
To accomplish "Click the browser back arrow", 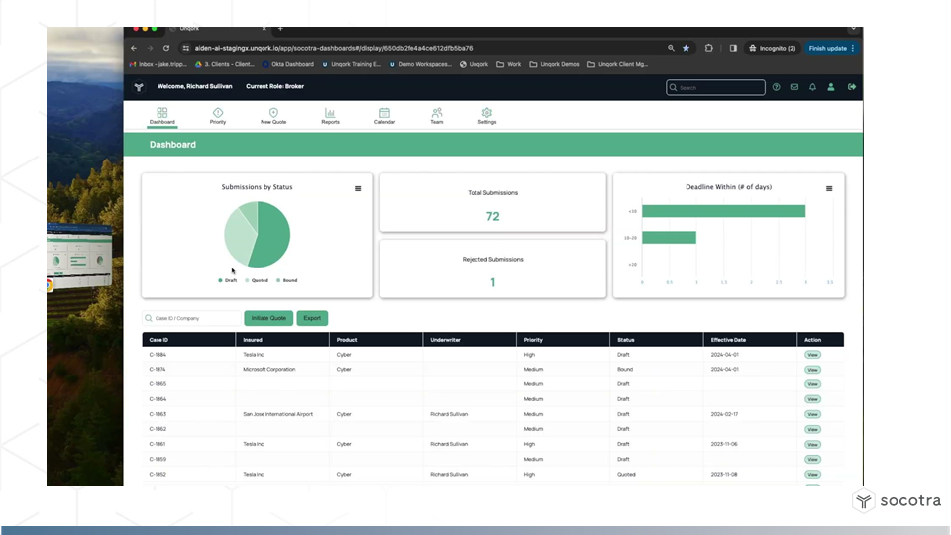I will pyautogui.click(x=134, y=48).
